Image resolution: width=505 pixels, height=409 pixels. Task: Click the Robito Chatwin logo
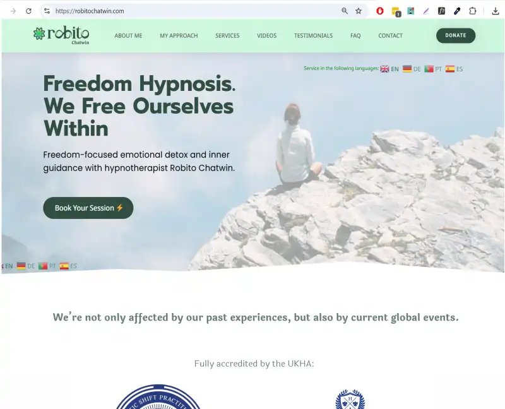tap(61, 35)
